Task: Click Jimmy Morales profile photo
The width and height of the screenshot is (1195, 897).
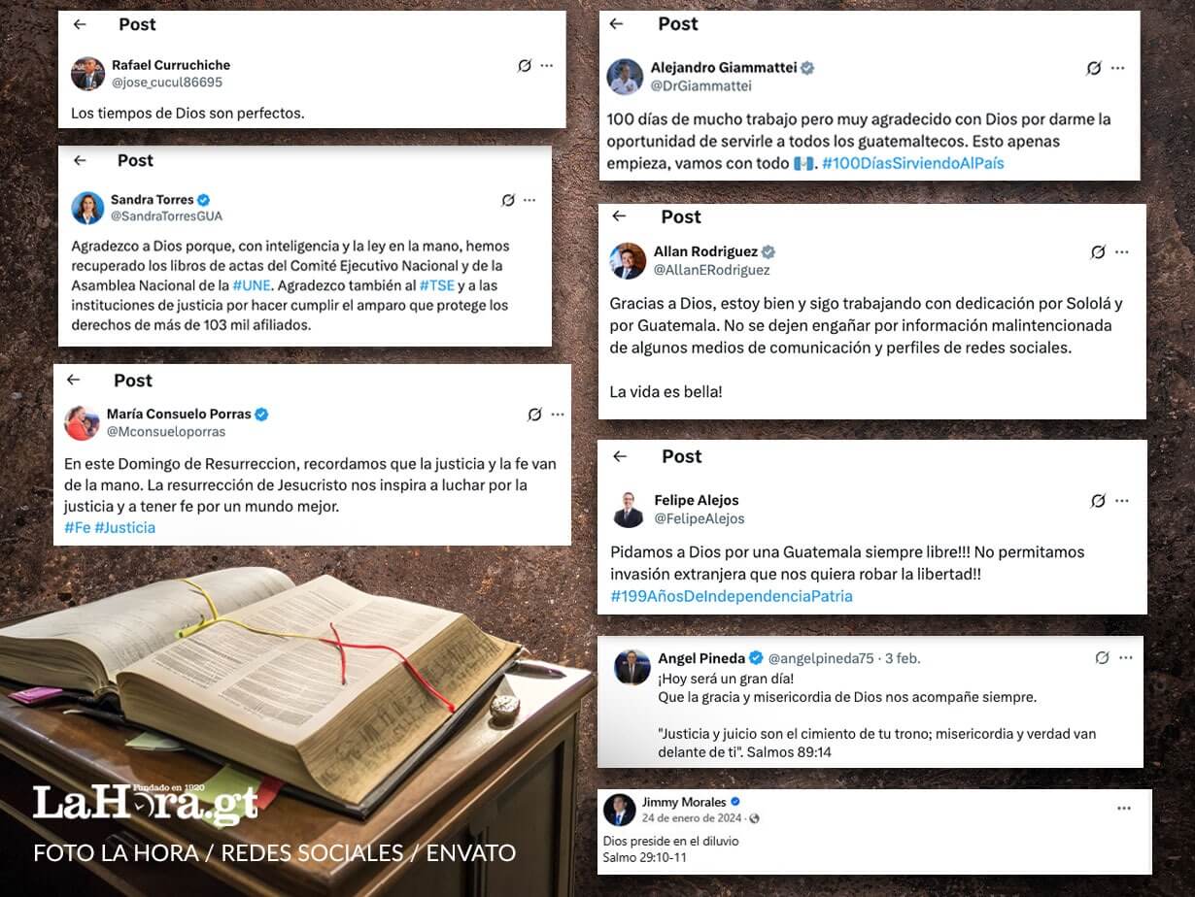Action: 619,810
